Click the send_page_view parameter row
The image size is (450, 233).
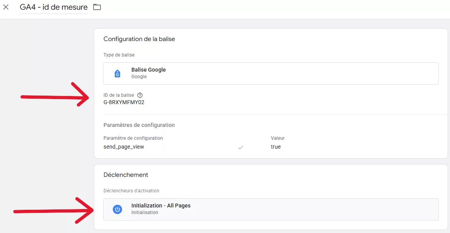click(x=124, y=147)
